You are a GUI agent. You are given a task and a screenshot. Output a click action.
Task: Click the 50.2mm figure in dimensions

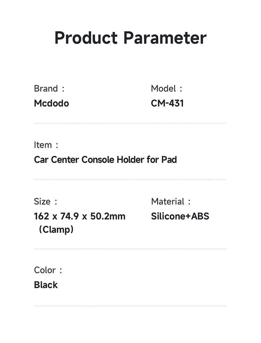108,216
